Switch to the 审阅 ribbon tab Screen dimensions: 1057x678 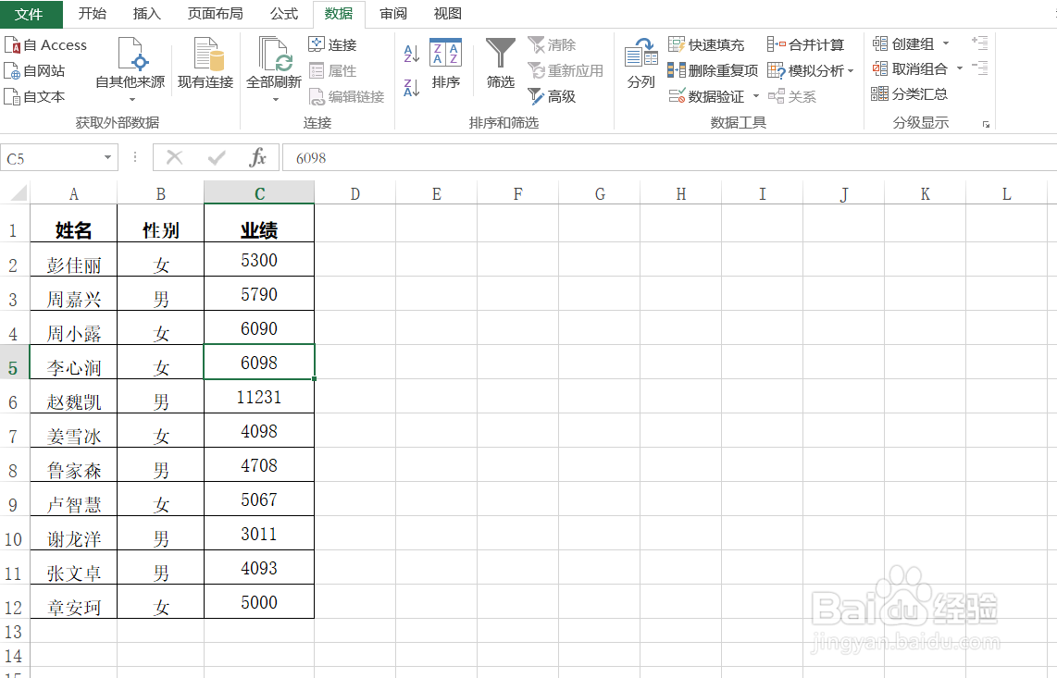pyautogui.click(x=392, y=14)
